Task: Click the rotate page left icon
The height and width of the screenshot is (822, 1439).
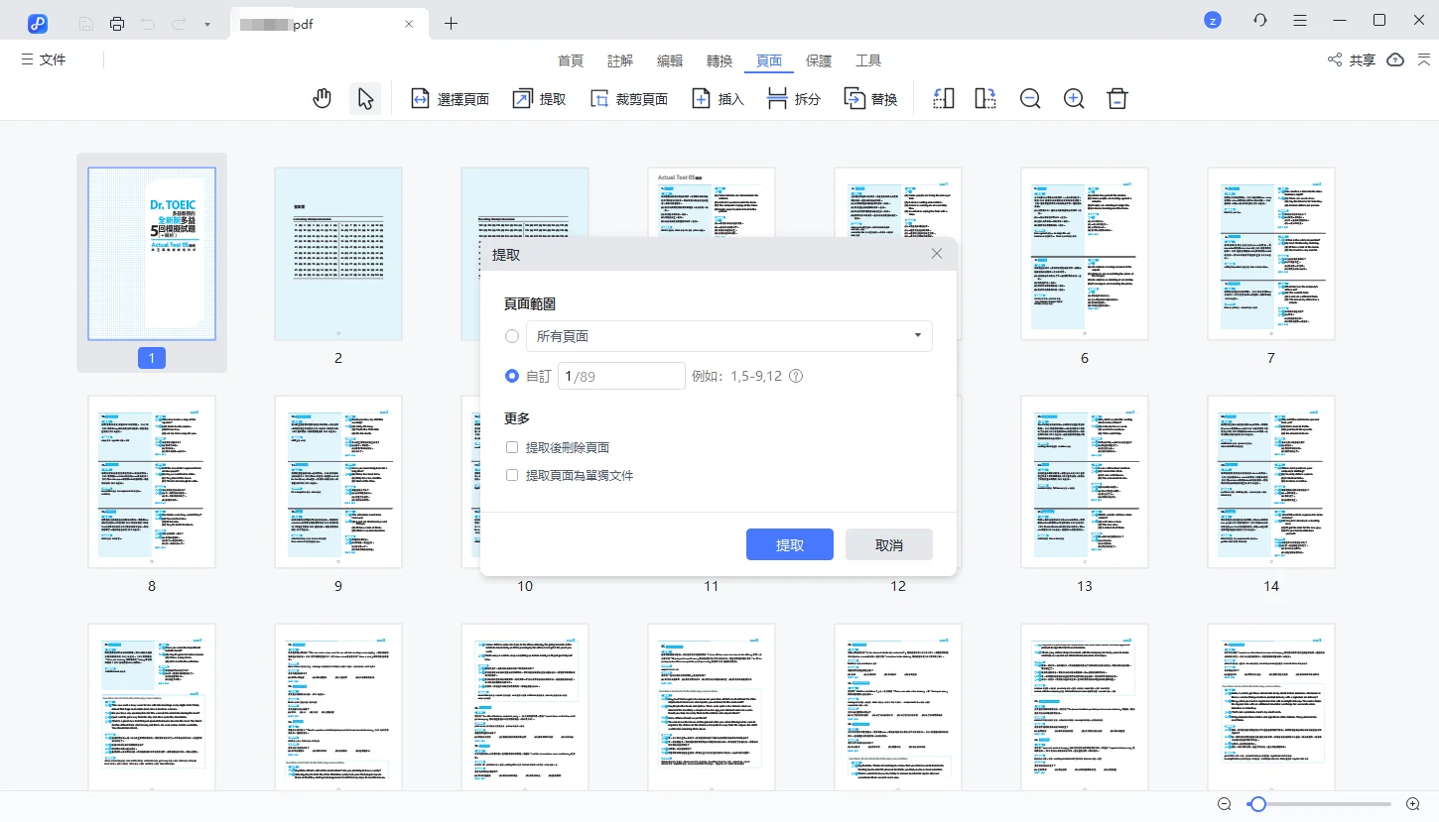Action: click(942, 98)
